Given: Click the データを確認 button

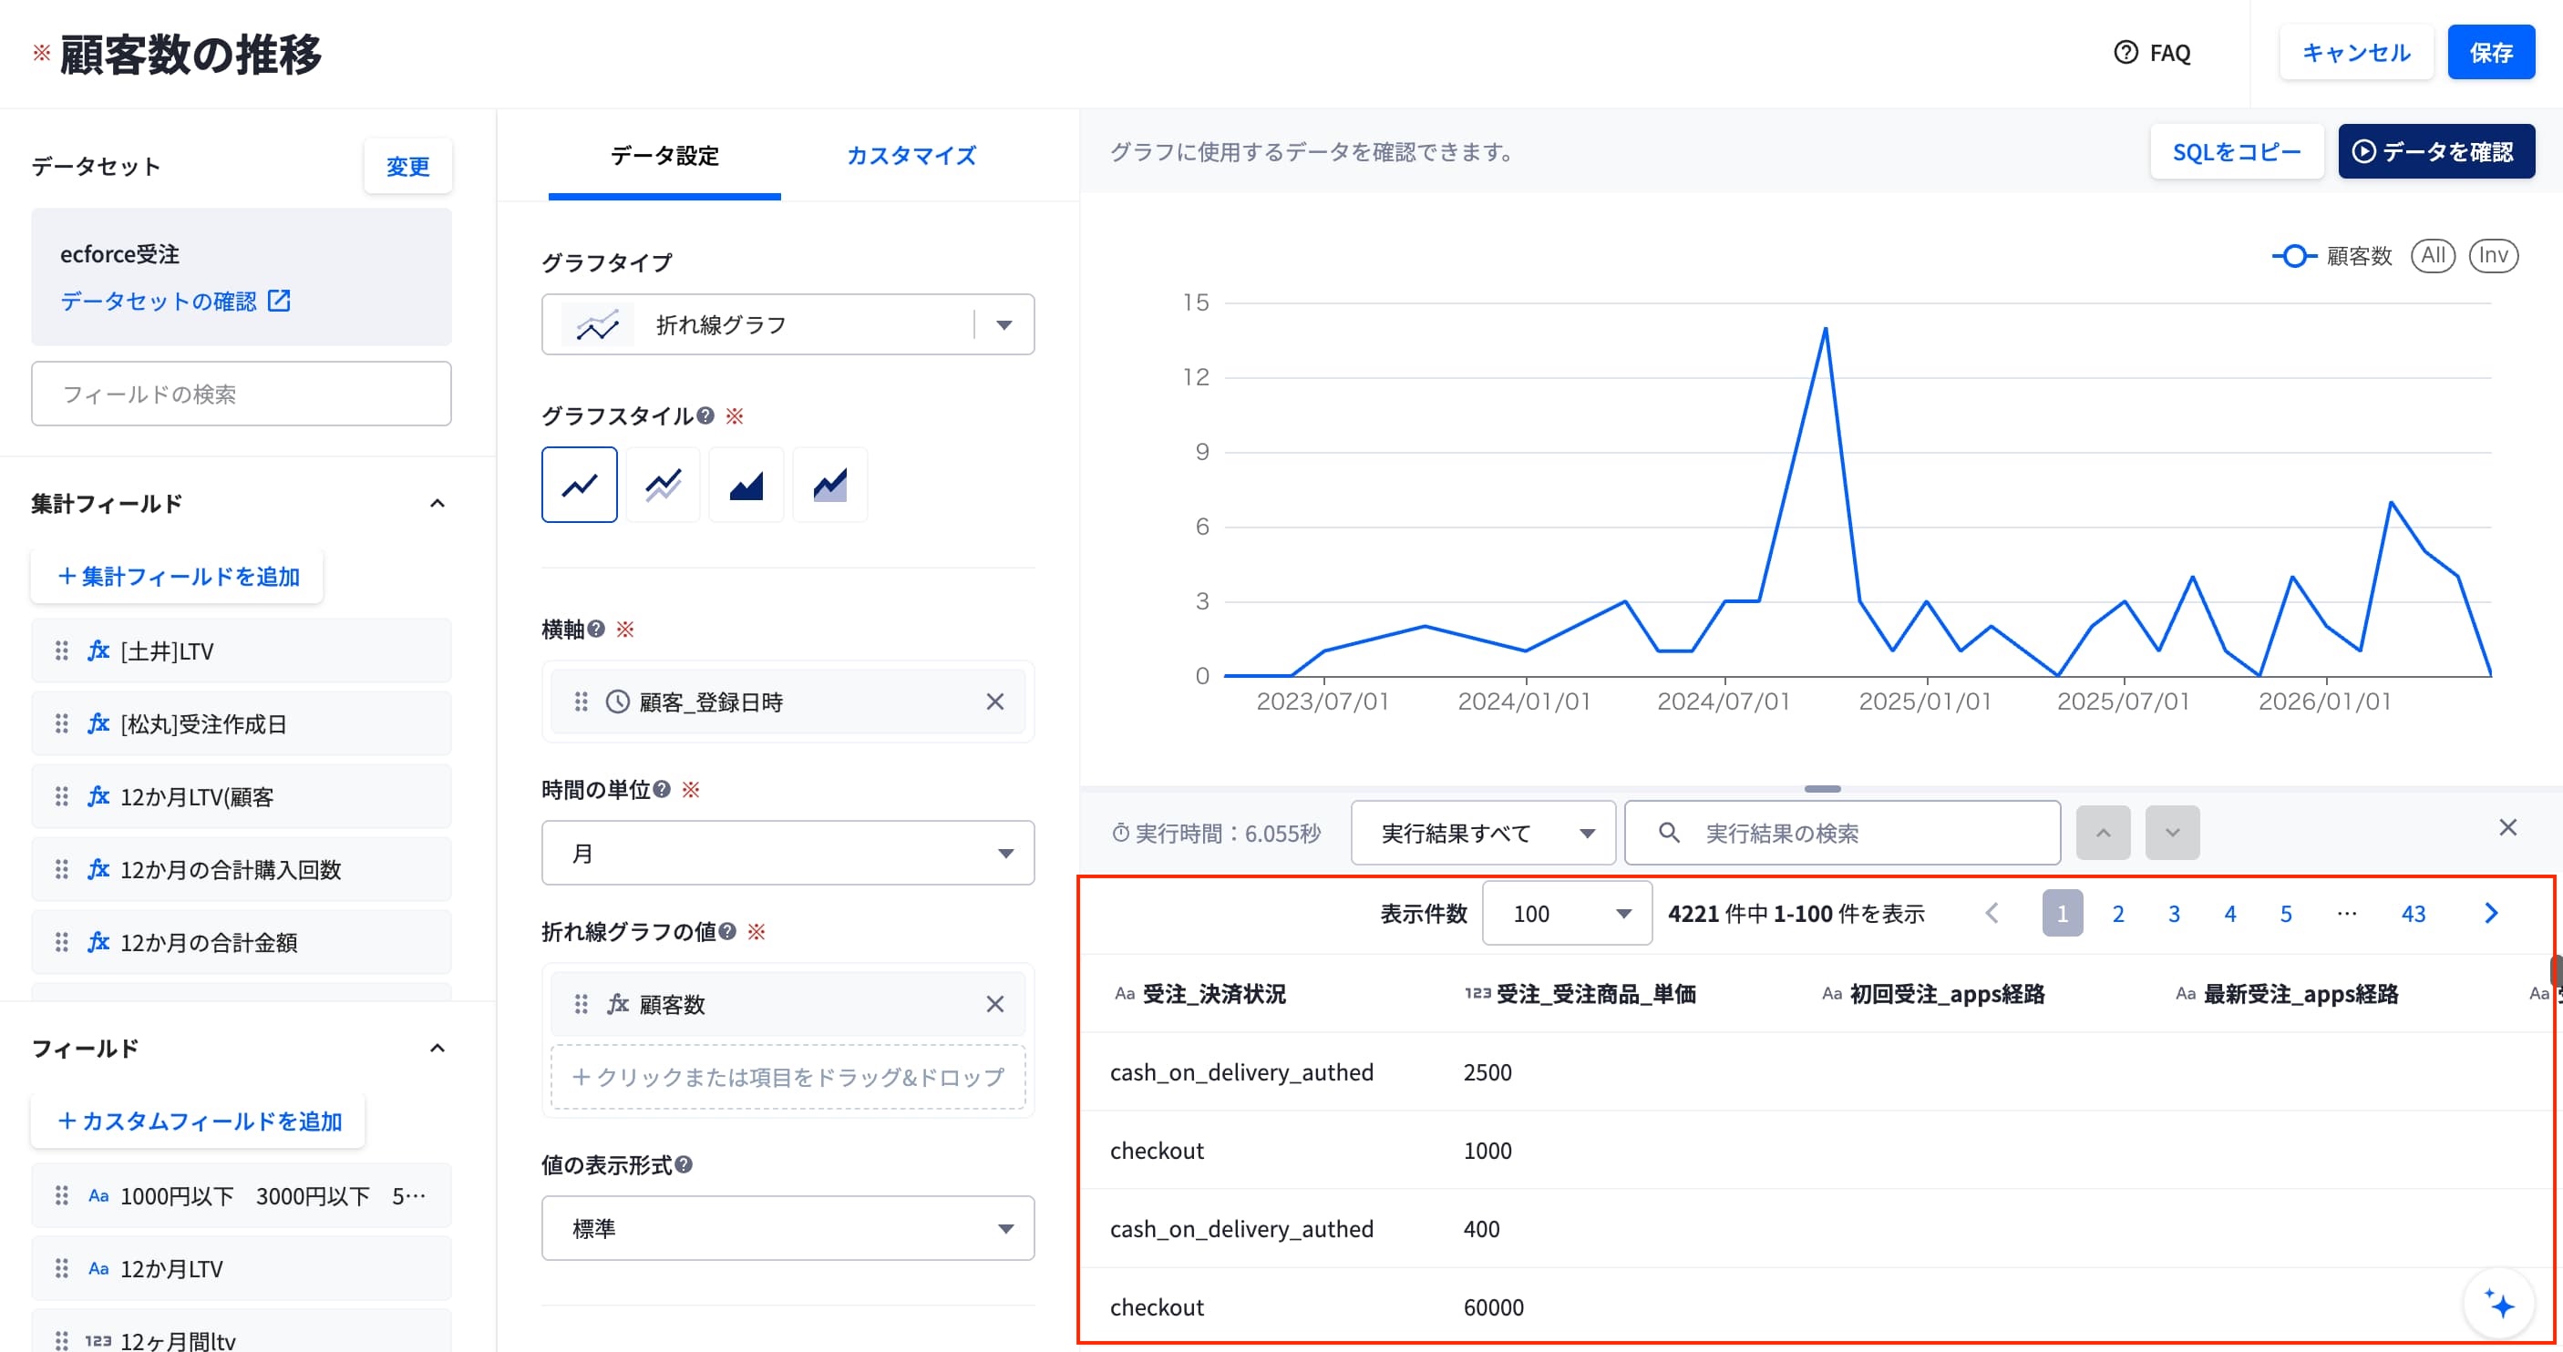Looking at the screenshot, I should coord(2434,151).
